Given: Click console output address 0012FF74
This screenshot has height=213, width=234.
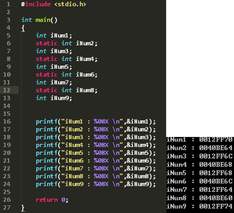Looking at the screenshot, I should point(216,206).
